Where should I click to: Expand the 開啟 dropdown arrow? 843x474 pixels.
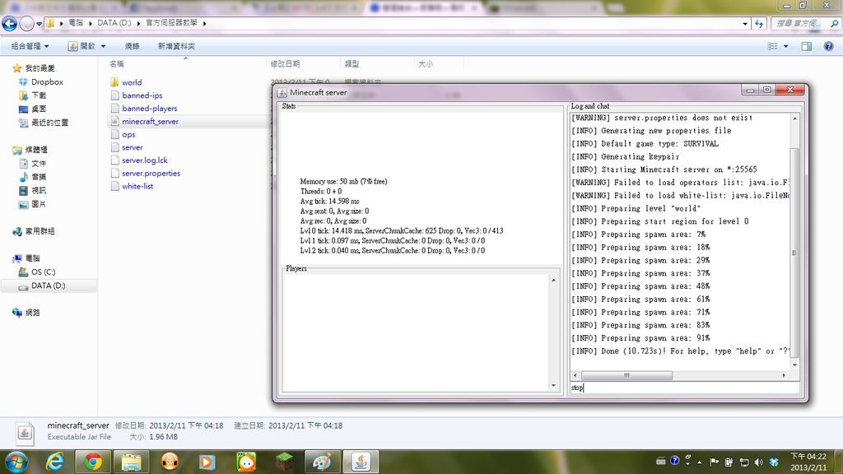coord(103,46)
